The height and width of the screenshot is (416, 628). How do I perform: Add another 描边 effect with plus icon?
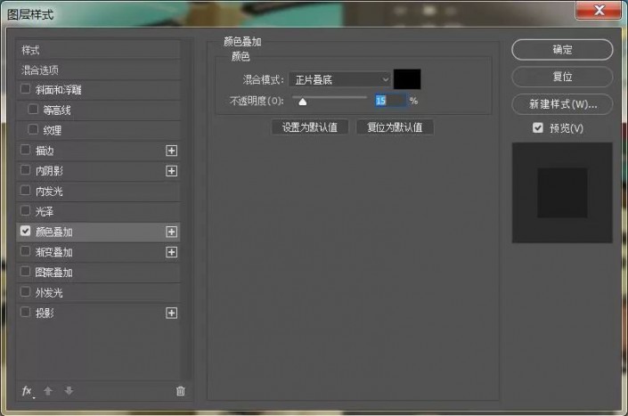point(171,151)
